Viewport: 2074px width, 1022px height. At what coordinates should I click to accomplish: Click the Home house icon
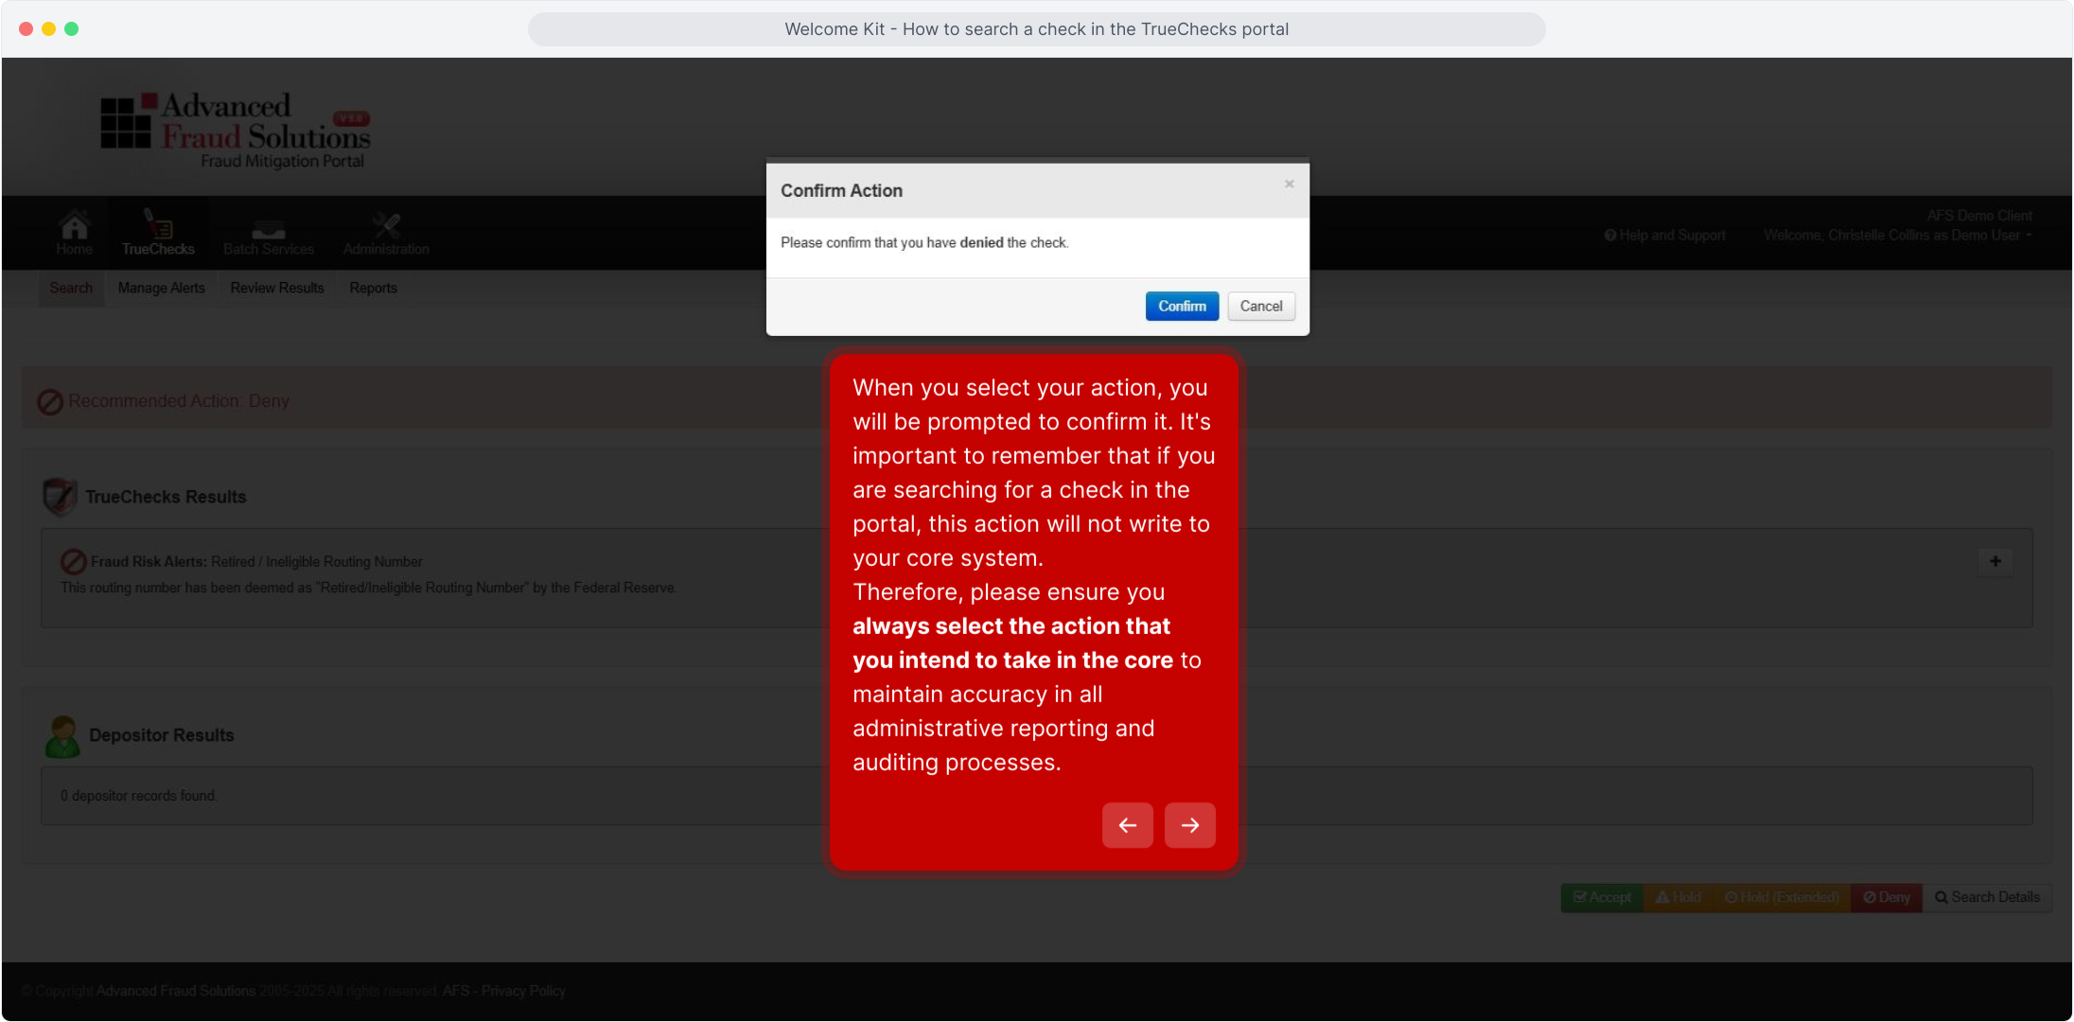[x=74, y=225]
